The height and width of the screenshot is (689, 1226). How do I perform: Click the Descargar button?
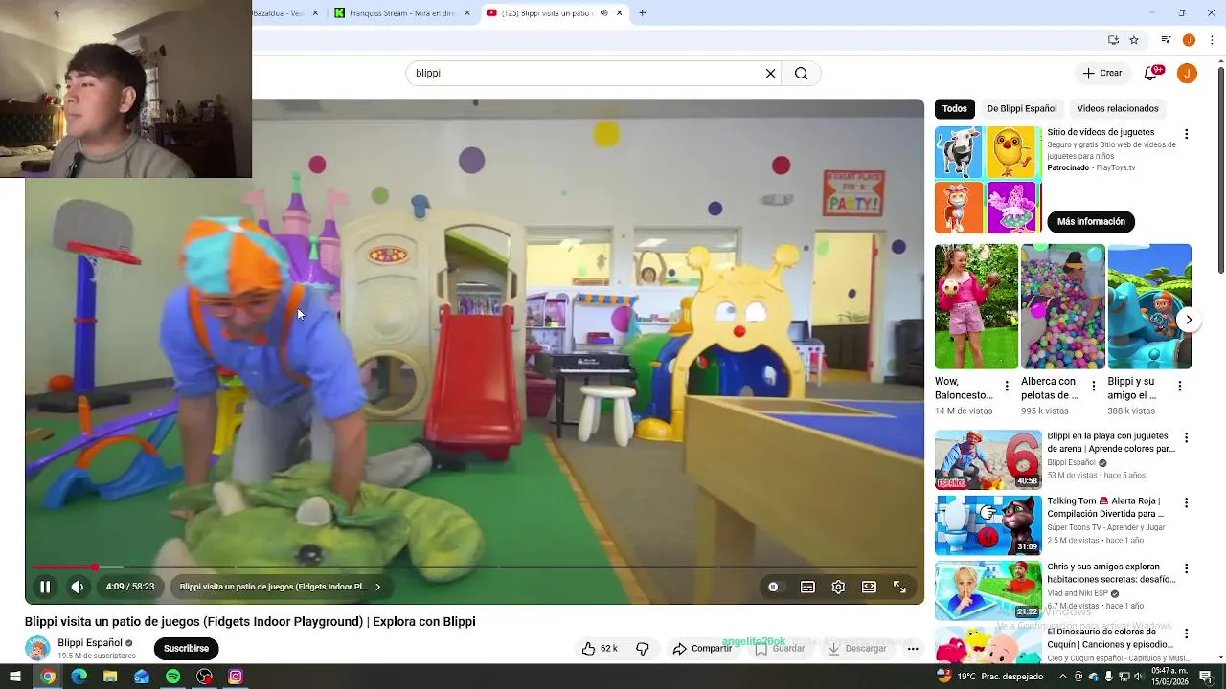[857, 648]
